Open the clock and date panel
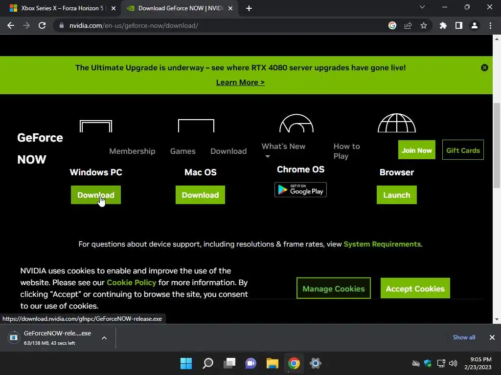Screen dimensions: 501x375 pyautogui.click(x=478, y=363)
